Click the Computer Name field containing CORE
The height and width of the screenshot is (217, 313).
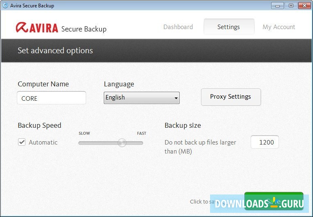click(52, 98)
